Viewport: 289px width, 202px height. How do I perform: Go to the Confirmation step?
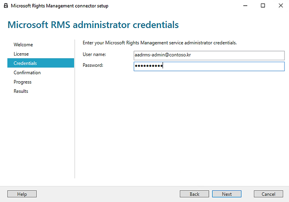27,72
